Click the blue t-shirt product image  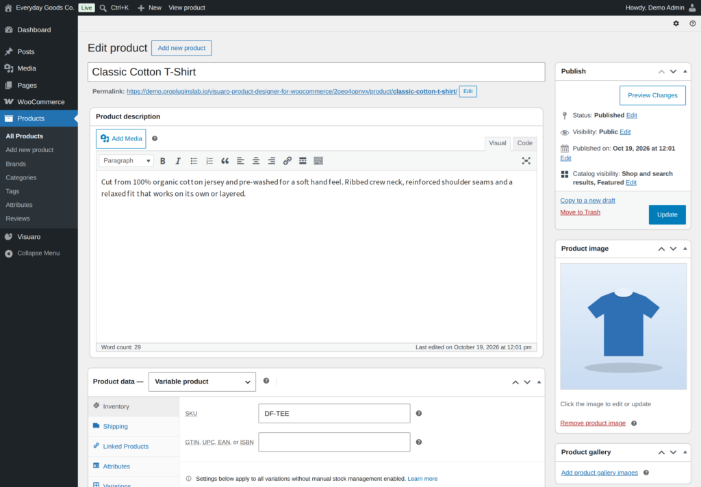pos(623,326)
